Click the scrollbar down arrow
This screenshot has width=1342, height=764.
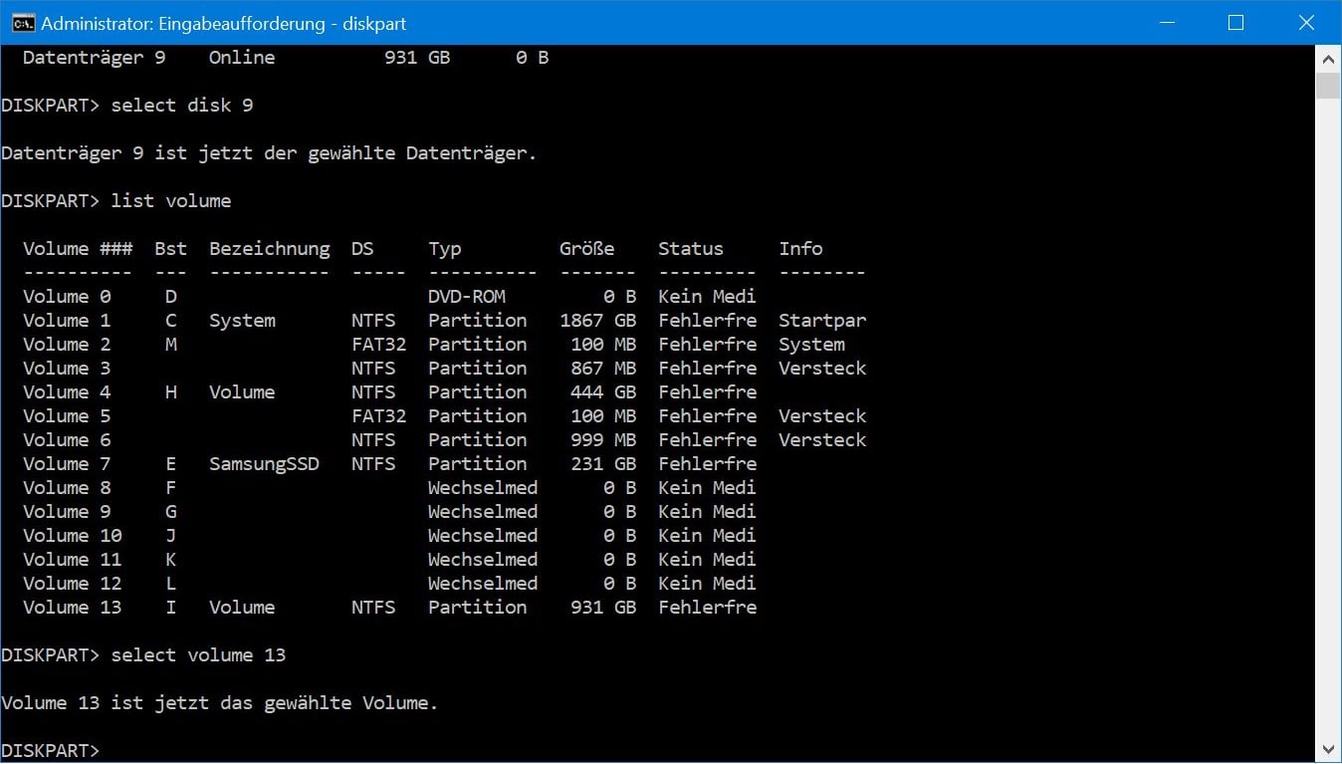[x=1328, y=748]
